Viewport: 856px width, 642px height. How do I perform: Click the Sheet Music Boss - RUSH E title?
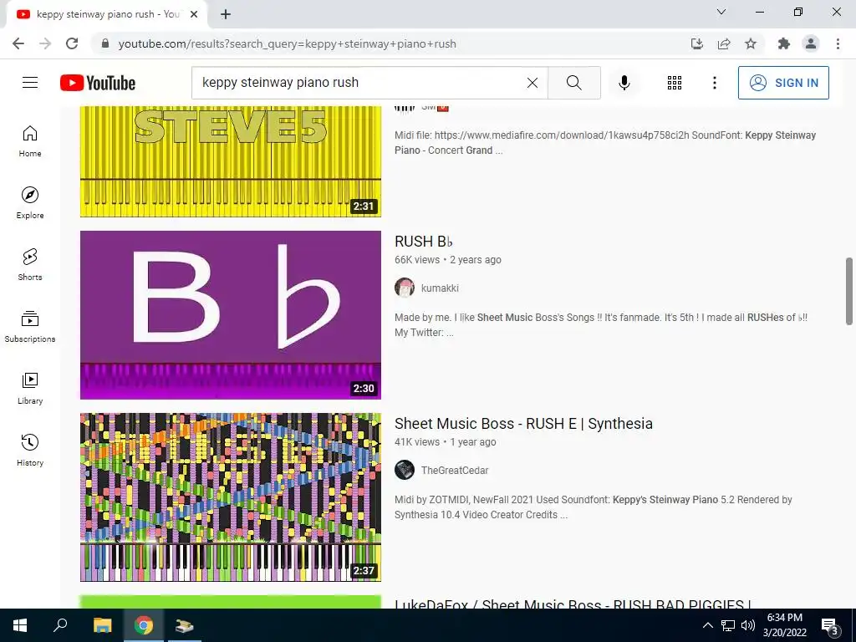[x=523, y=424]
